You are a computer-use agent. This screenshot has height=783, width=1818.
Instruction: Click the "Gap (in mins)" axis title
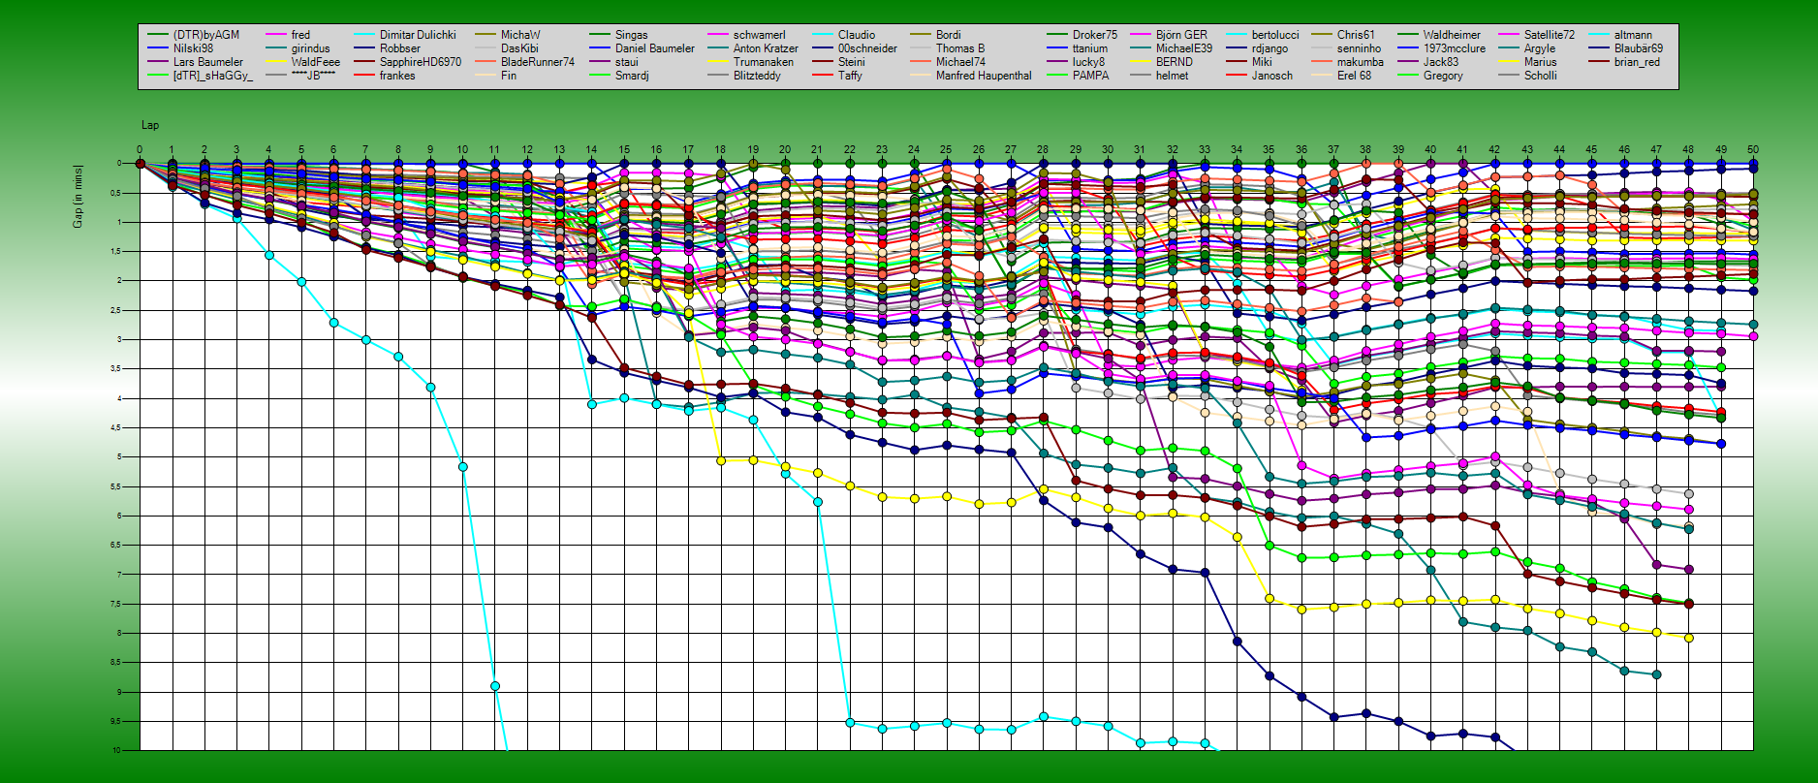pyautogui.click(x=78, y=197)
